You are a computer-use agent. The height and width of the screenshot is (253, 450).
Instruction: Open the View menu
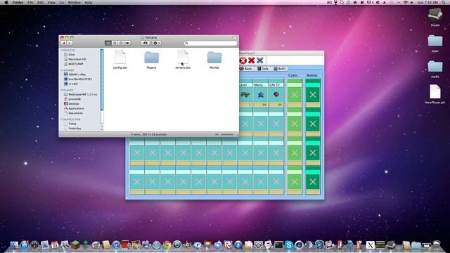51,2
